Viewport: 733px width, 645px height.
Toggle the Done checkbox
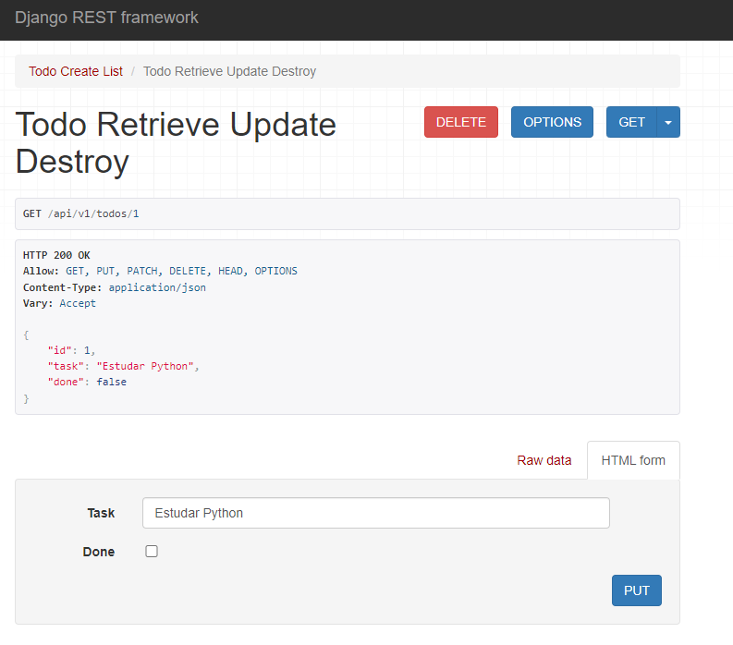click(152, 552)
